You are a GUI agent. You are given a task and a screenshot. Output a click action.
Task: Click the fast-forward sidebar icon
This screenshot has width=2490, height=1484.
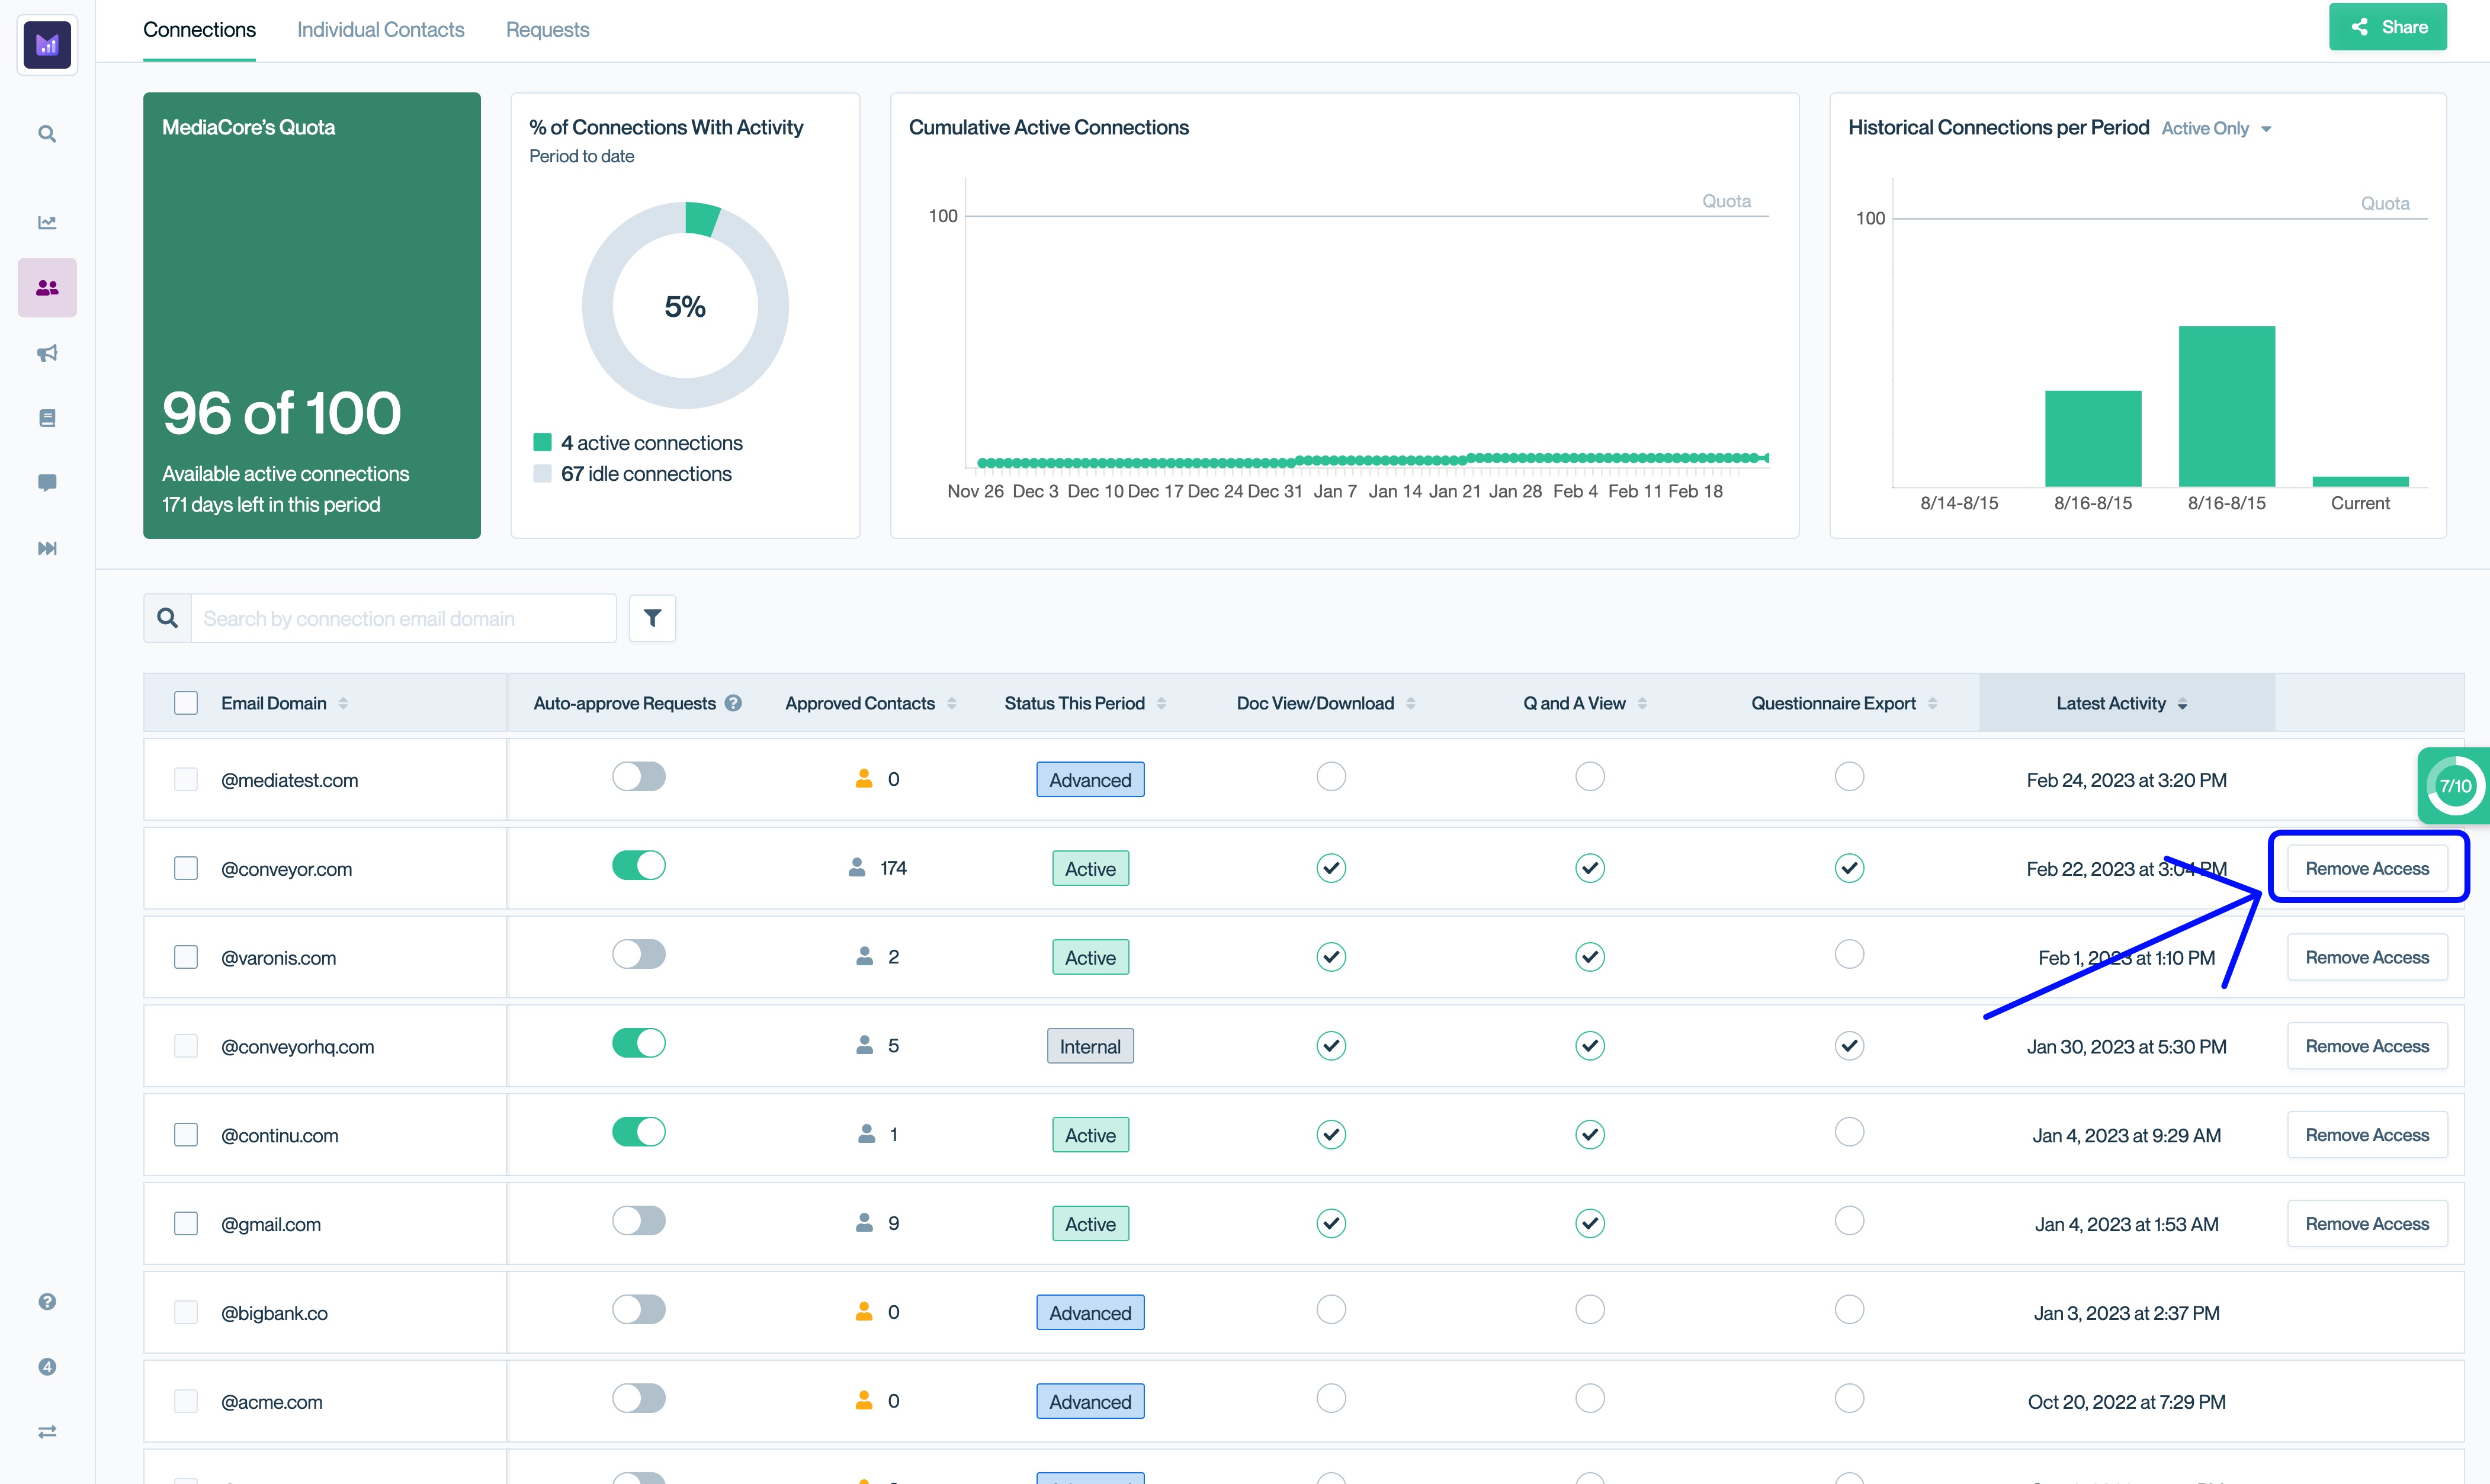(47, 548)
